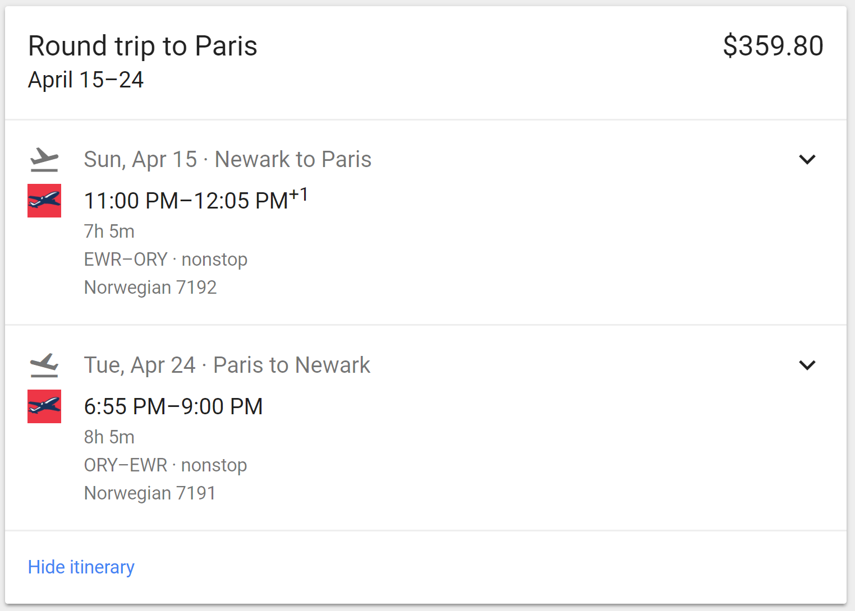The width and height of the screenshot is (855, 611).
Task: Expand the Paris to Newark flight details
Action: pos(807,365)
